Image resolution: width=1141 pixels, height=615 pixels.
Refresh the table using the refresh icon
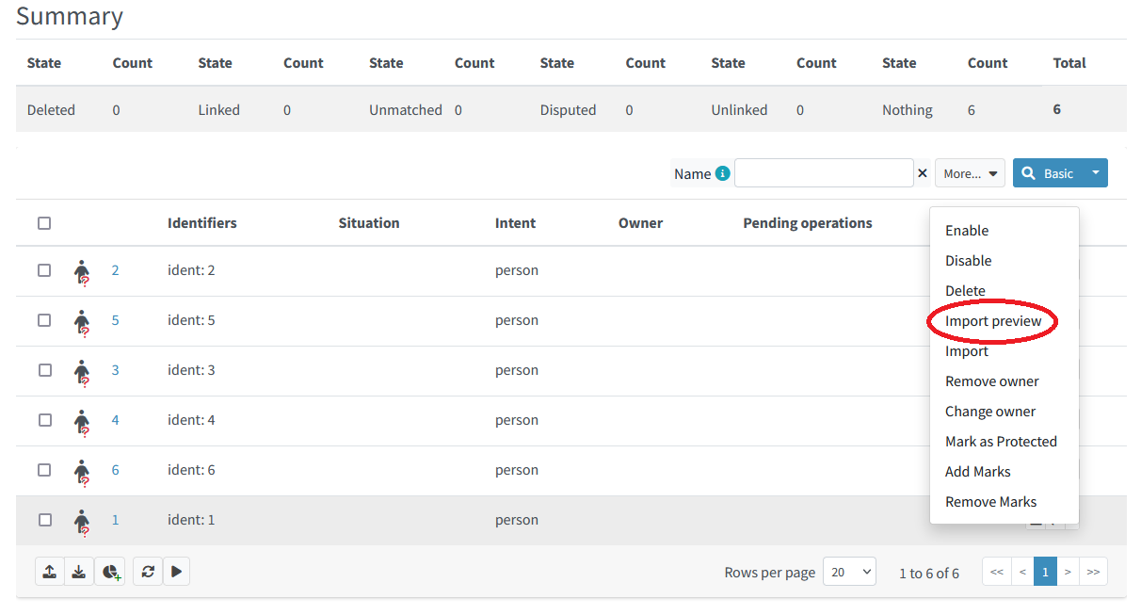pyautogui.click(x=147, y=571)
